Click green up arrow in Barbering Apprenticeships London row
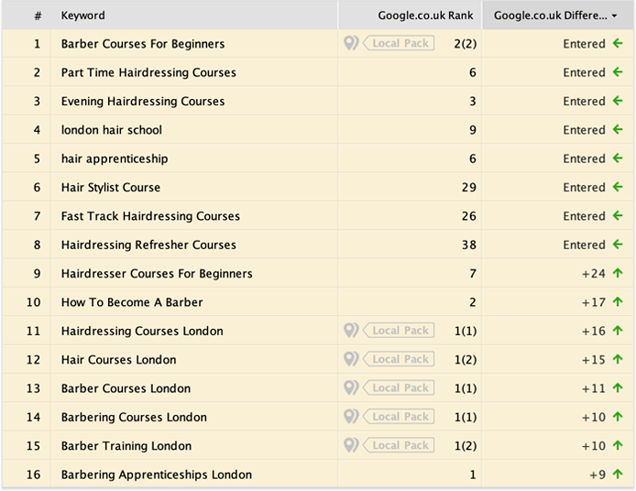The height and width of the screenshot is (491, 636). pyautogui.click(x=618, y=475)
